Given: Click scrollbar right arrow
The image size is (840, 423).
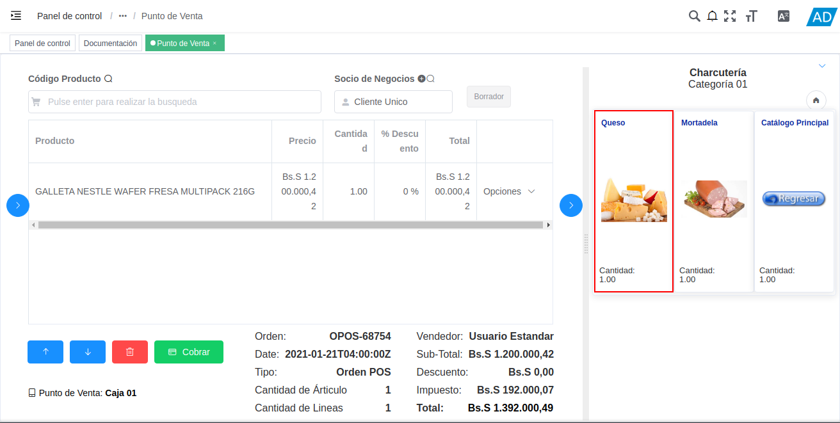Looking at the screenshot, I should (548, 225).
